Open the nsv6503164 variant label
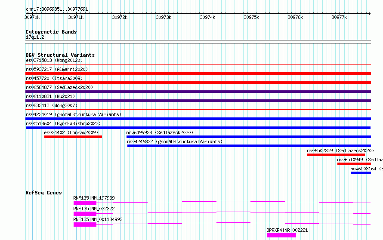 pyautogui.click(x=366, y=169)
